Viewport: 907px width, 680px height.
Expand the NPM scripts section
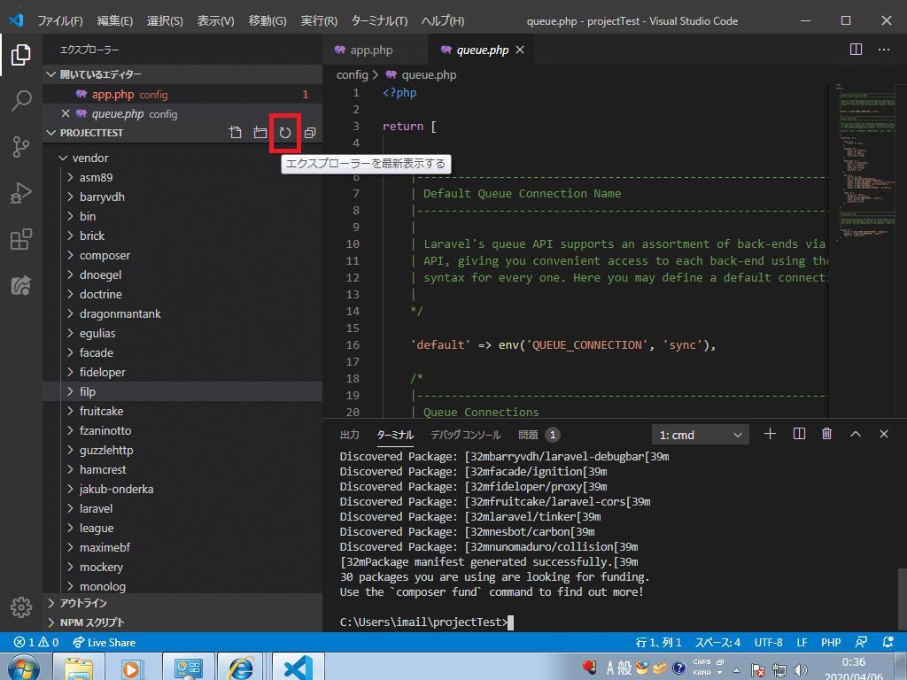click(182, 622)
